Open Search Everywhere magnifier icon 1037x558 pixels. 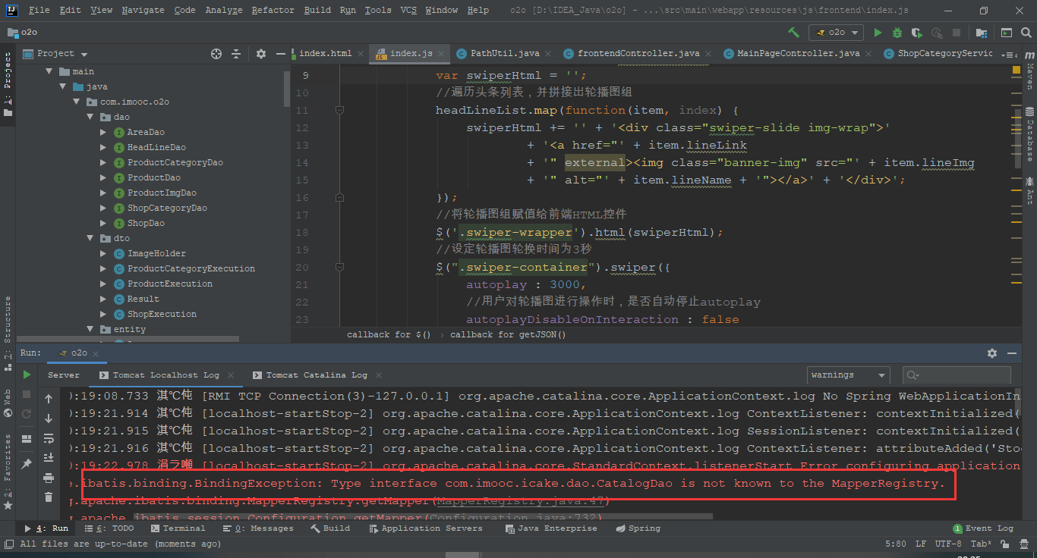point(1026,33)
